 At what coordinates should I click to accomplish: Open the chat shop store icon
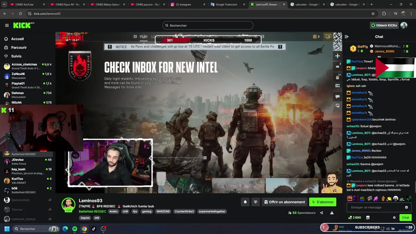click(x=368, y=218)
